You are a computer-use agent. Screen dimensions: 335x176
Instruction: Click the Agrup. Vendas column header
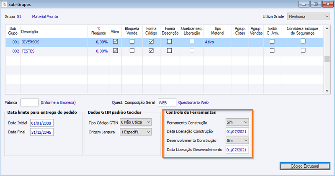(256, 31)
